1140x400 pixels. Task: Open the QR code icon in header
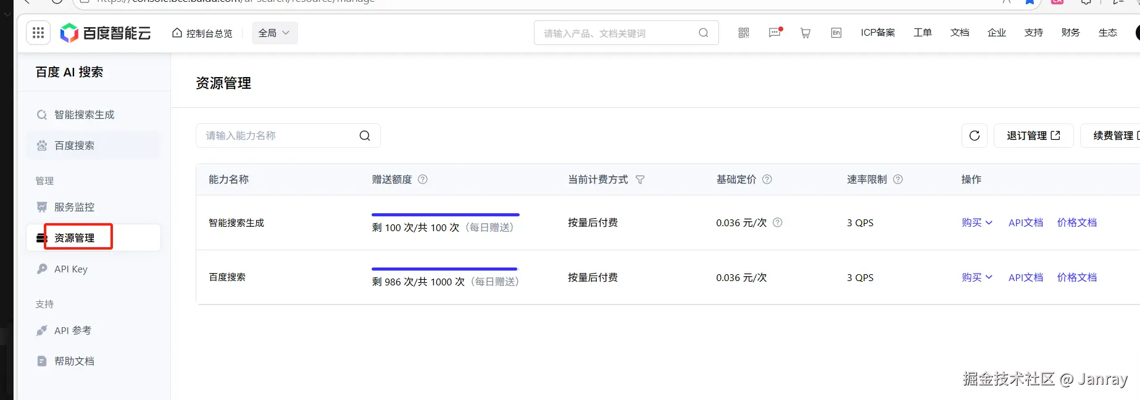[744, 33]
